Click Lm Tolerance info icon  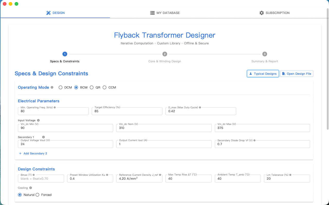290,175
